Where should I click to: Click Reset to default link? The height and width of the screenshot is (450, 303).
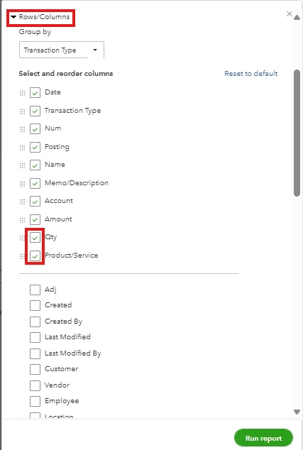click(x=251, y=74)
